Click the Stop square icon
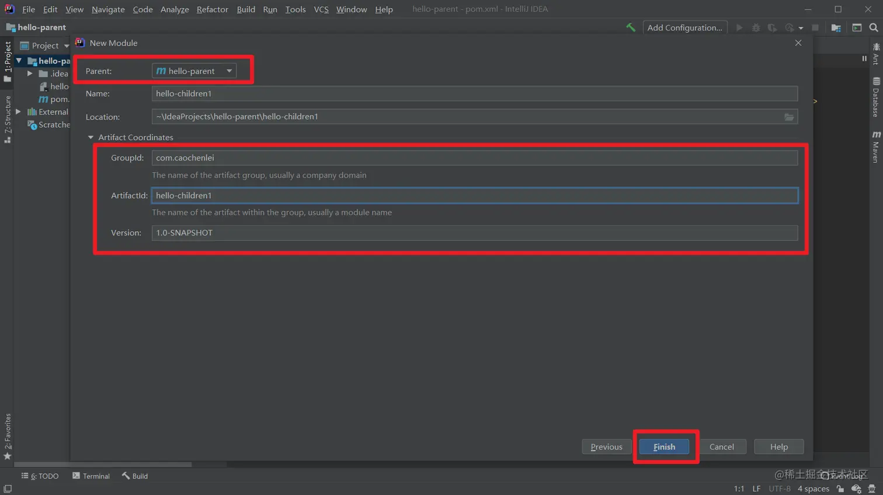 (815, 27)
